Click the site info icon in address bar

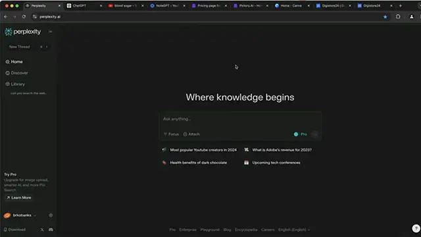click(x=35, y=16)
